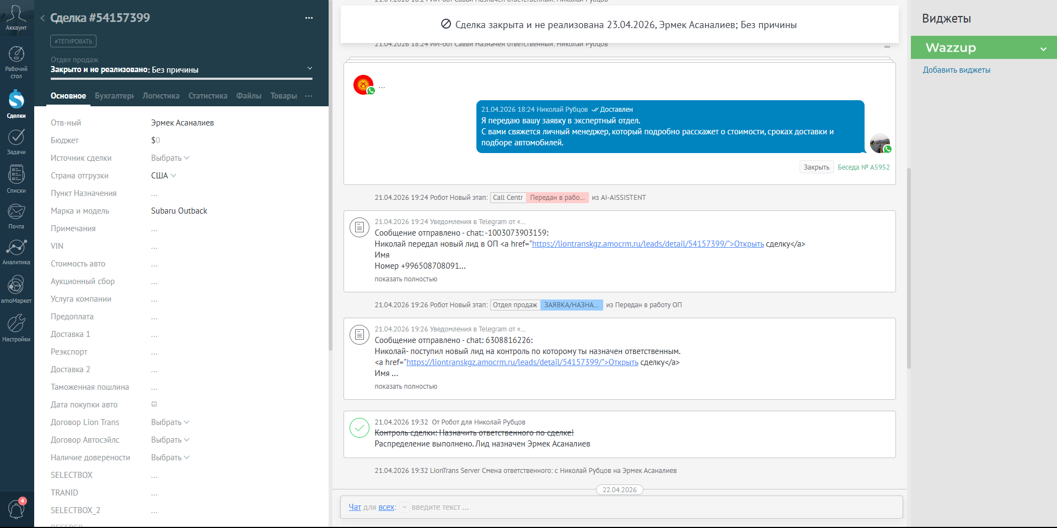Open the Сделки section
The height and width of the screenshot is (528, 1057).
16,104
